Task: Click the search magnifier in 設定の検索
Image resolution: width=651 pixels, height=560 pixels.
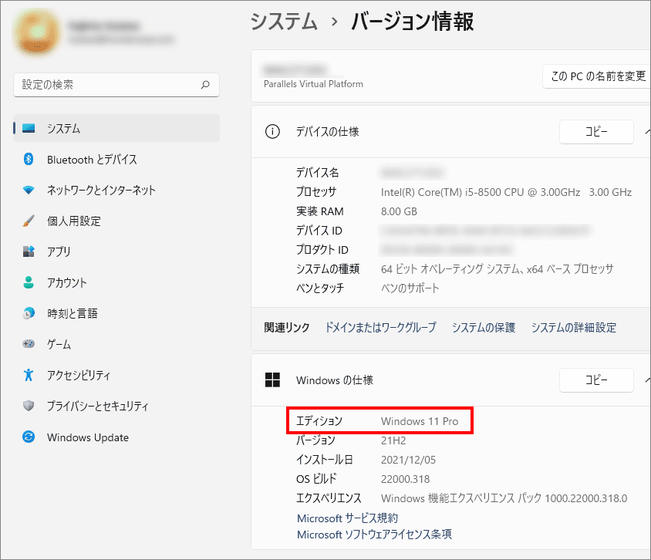Action: click(x=204, y=85)
